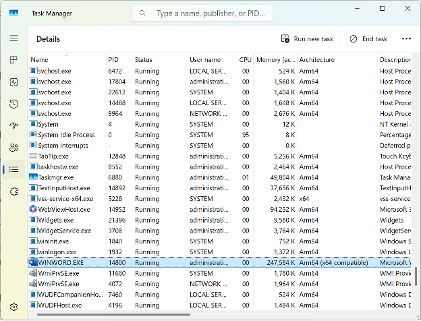Click the Architecture column header
Image resolution: width=421 pixels, height=321 pixels.
(316, 60)
